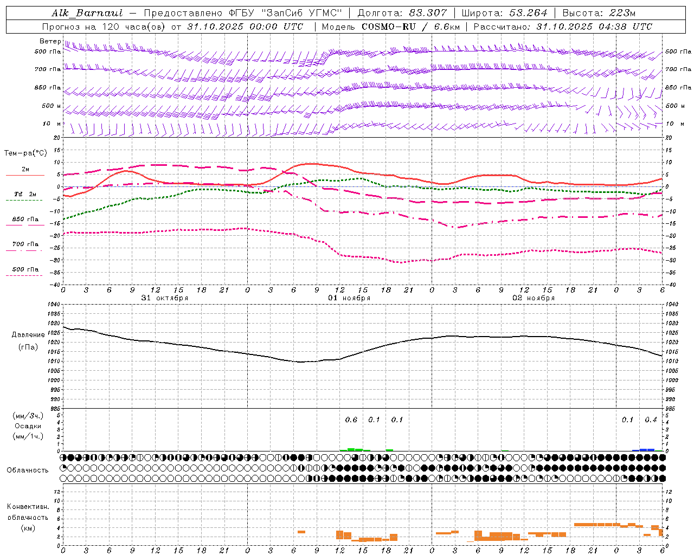Viewport: 694px width, 555px height.
Task: Click the longitude value Долгота: 83.307
Action: [x=402, y=13]
